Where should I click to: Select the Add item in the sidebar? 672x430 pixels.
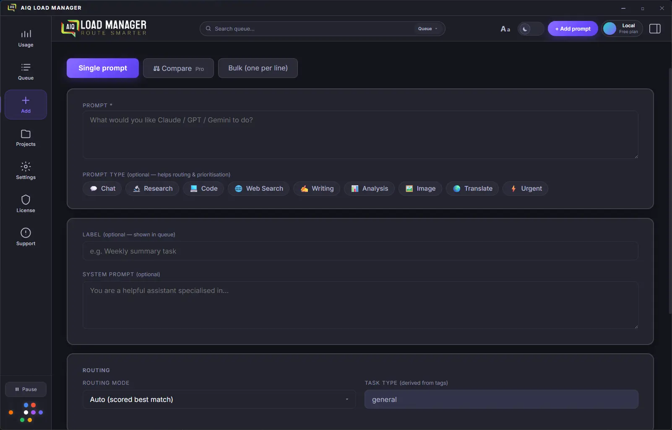click(x=26, y=104)
